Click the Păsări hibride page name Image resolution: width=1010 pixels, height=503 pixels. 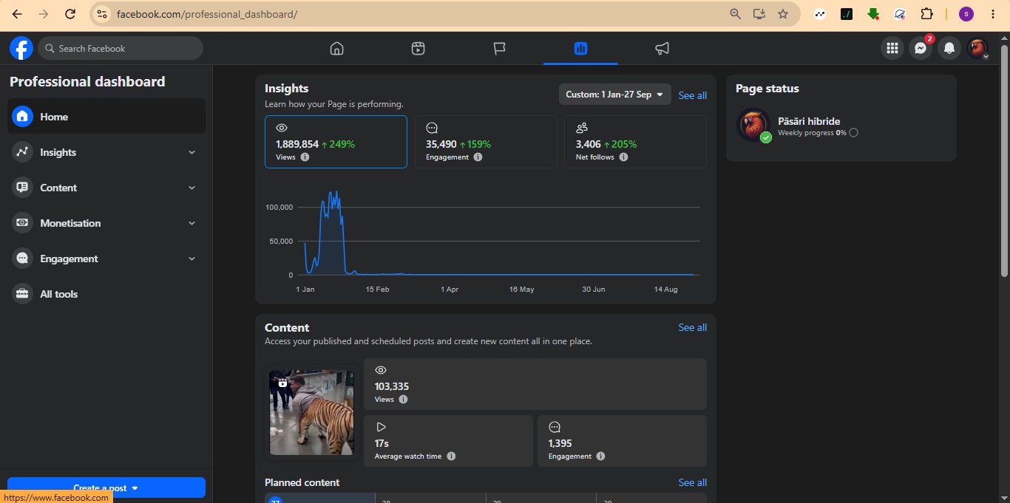[809, 121]
